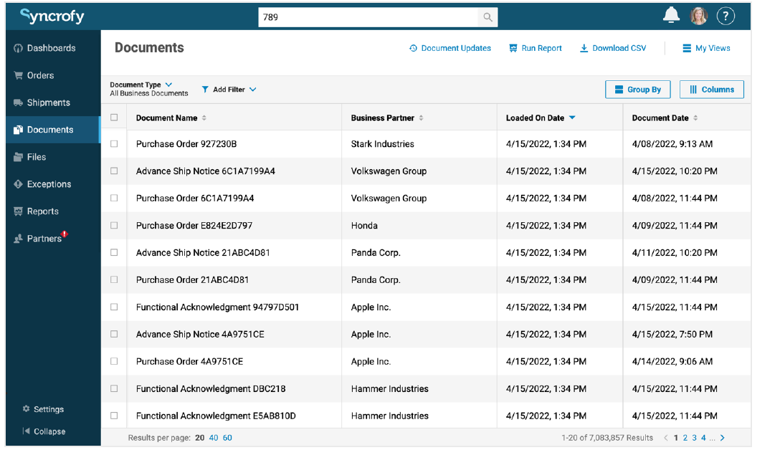Click the Settings gear icon
Image resolution: width=780 pixels, height=450 pixels.
pos(26,408)
